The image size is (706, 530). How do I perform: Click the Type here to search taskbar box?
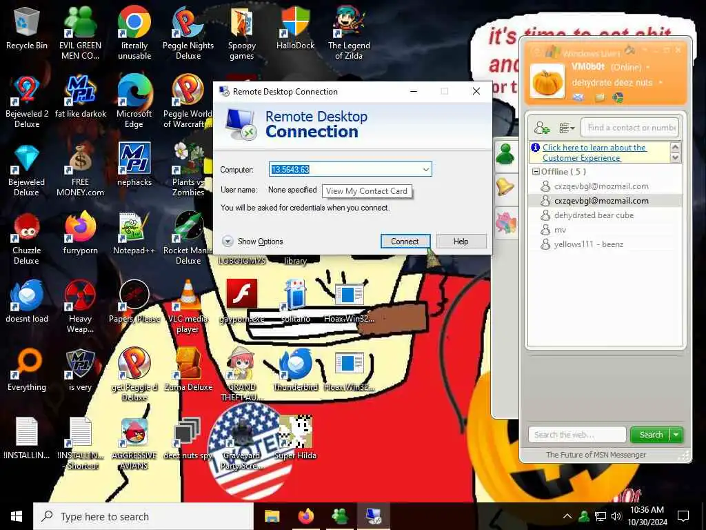click(x=143, y=516)
